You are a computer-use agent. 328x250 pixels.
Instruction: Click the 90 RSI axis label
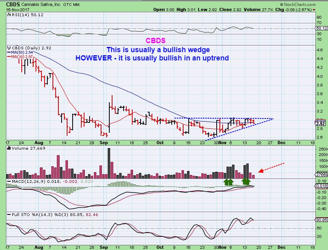coord(319,17)
